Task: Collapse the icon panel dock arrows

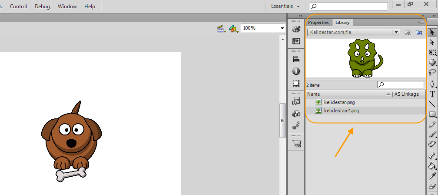Action: pos(301,16)
